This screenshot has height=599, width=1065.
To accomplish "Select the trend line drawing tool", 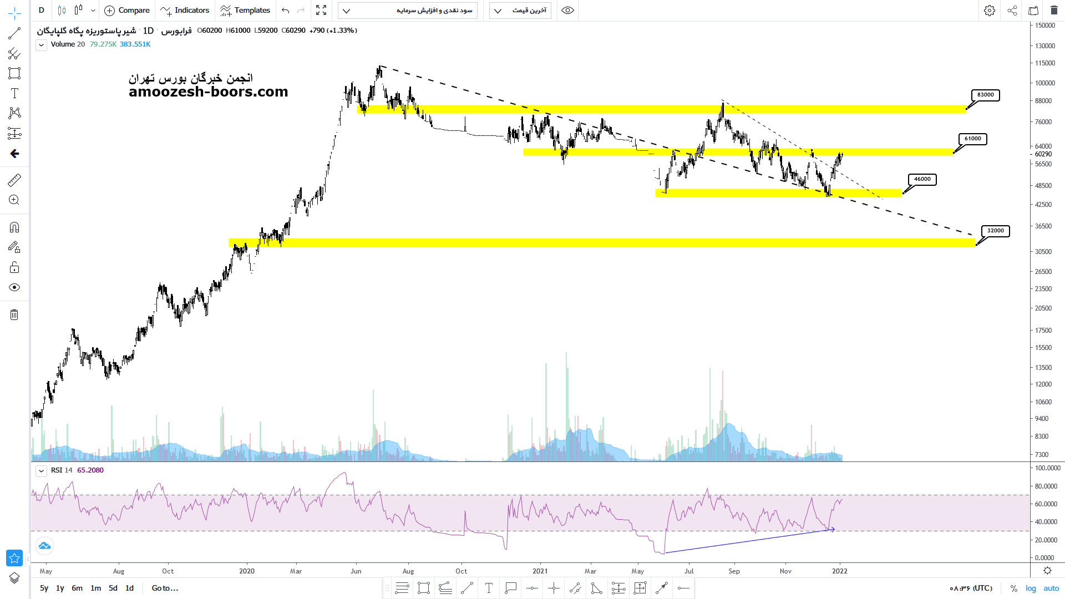I will [x=14, y=34].
